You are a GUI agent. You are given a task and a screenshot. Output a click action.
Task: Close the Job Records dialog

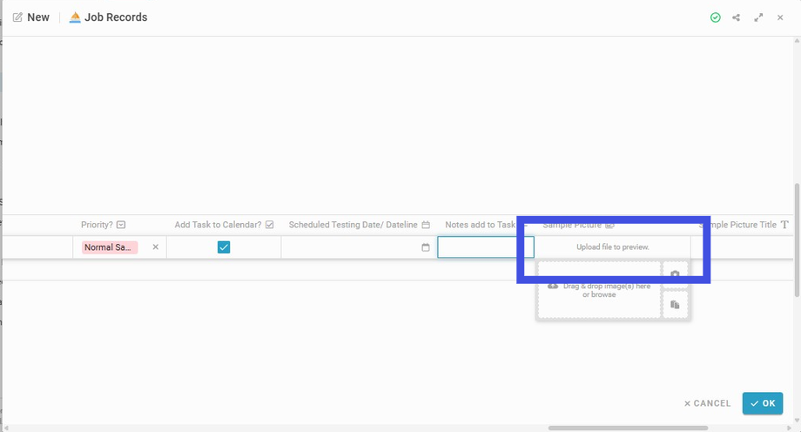(x=780, y=18)
